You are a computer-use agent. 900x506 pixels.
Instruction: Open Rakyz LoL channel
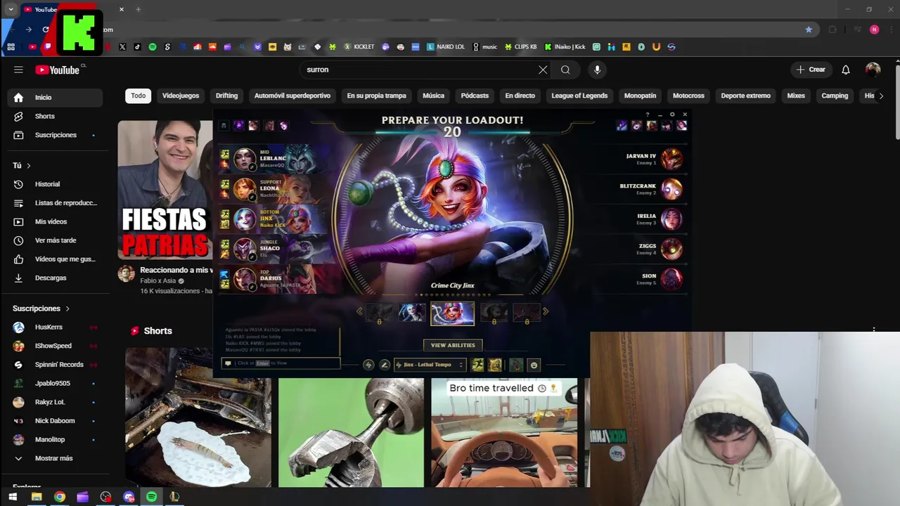click(x=56, y=402)
